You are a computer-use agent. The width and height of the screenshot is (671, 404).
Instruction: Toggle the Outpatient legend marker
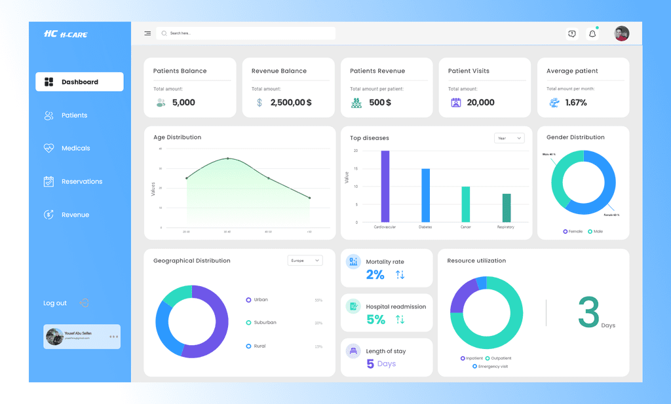(x=488, y=358)
